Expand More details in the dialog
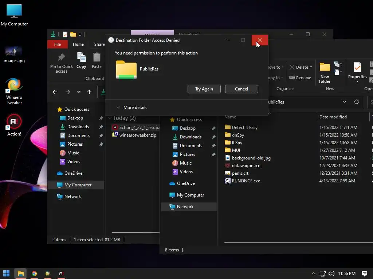Screen dimensions: 373x279 132,108
